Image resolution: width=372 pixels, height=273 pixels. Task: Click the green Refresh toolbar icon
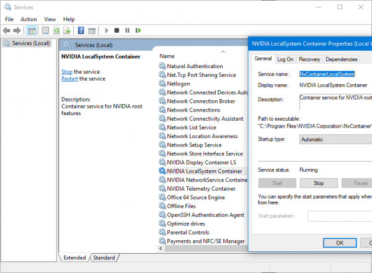pos(56,30)
